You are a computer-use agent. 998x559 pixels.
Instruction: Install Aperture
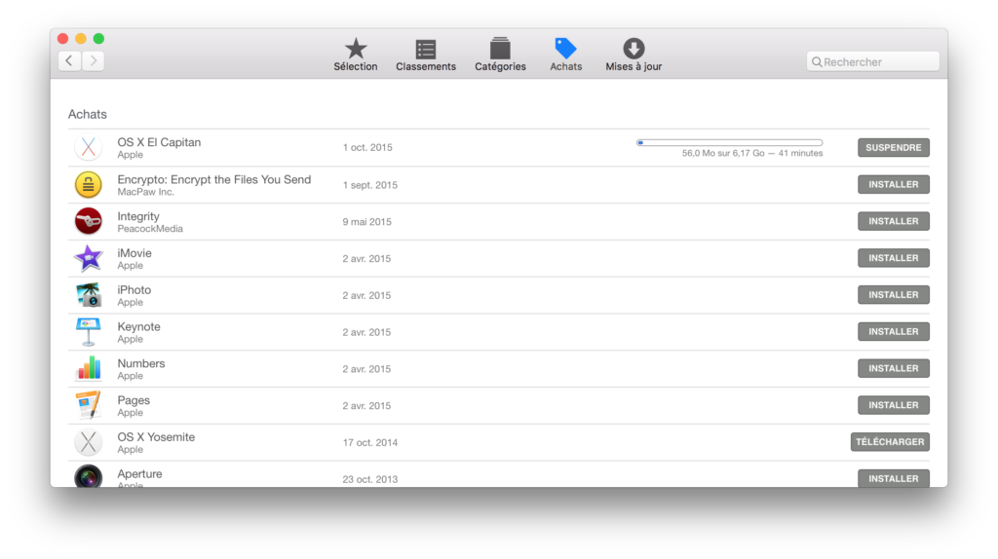[x=893, y=478]
